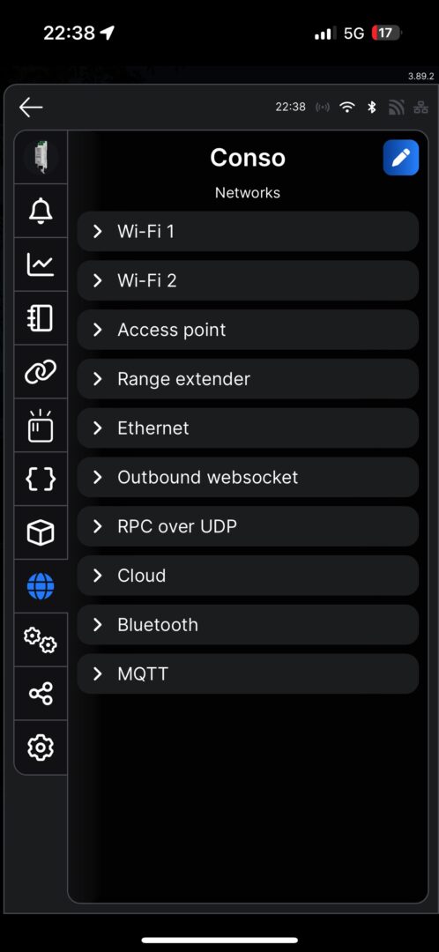Select the chain link sidebar icon
This screenshot has height=952, width=439.
41,372
